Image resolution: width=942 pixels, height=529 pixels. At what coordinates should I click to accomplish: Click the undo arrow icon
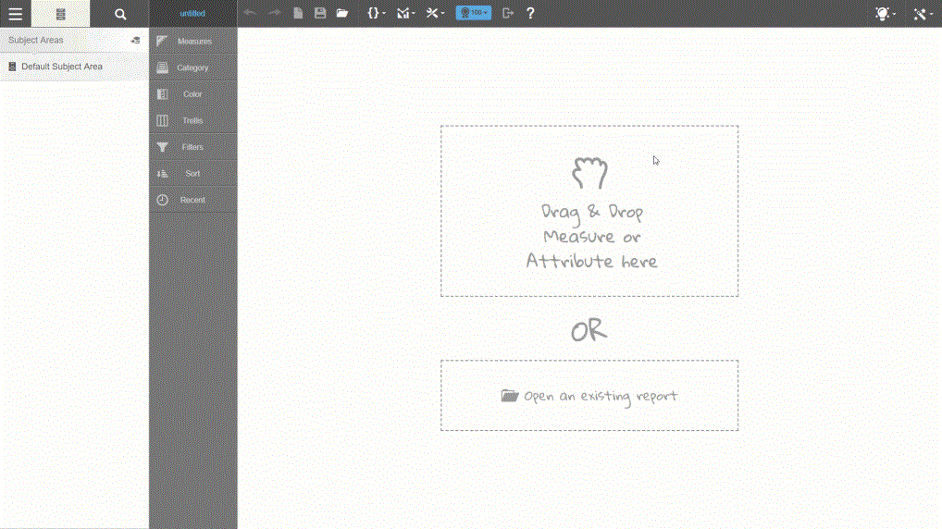pos(250,13)
